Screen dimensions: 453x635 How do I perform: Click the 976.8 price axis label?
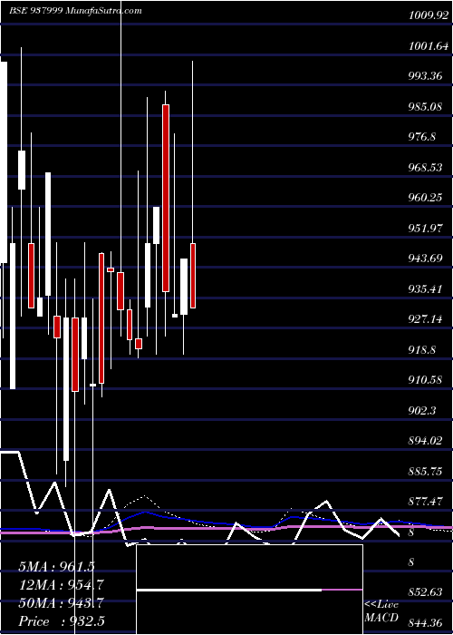(x=422, y=137)
